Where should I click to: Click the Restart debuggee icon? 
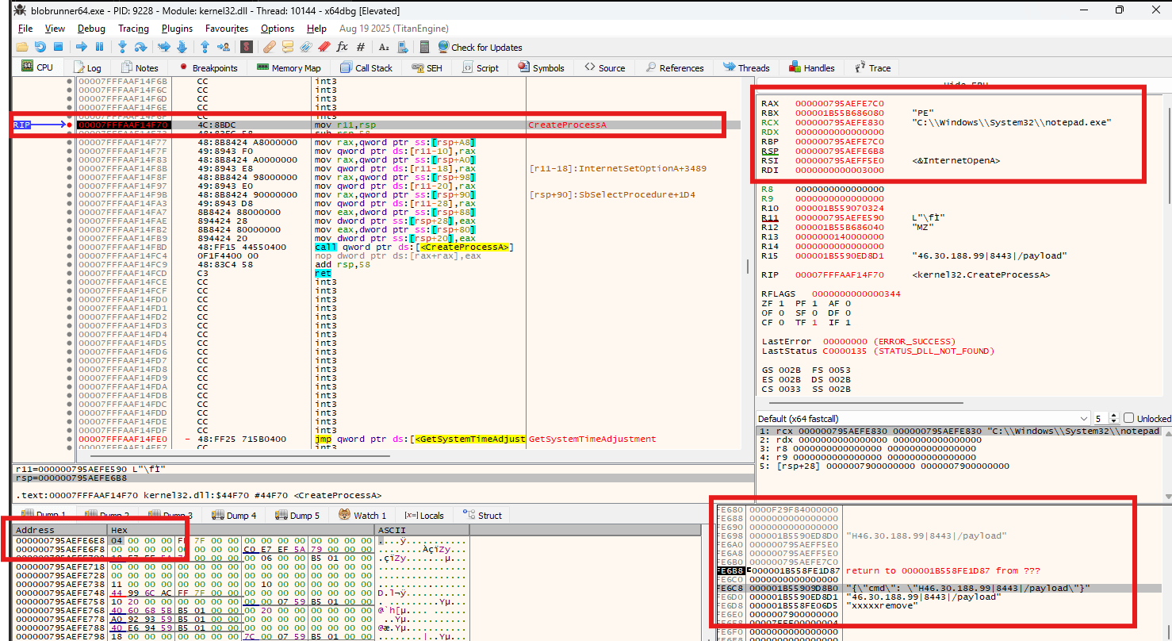(x=40, y=47)
